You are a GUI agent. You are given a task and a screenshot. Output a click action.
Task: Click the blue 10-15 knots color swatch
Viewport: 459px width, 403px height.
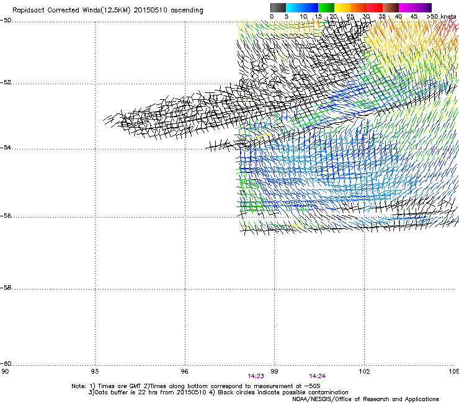pyautogui.click(x=310, y=7)
